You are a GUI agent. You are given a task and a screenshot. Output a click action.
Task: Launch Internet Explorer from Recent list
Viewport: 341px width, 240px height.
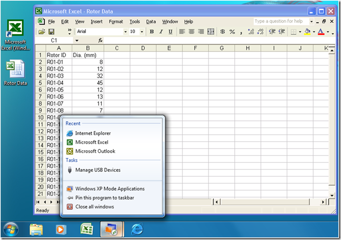click(93, 133)
